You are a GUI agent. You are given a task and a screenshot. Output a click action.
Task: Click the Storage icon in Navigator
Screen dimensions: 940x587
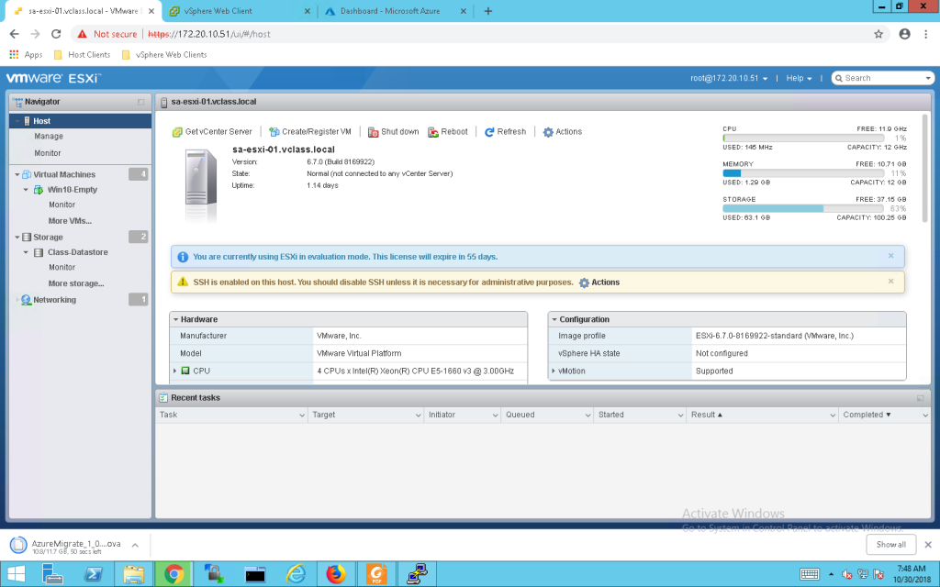tap(27, 238)
